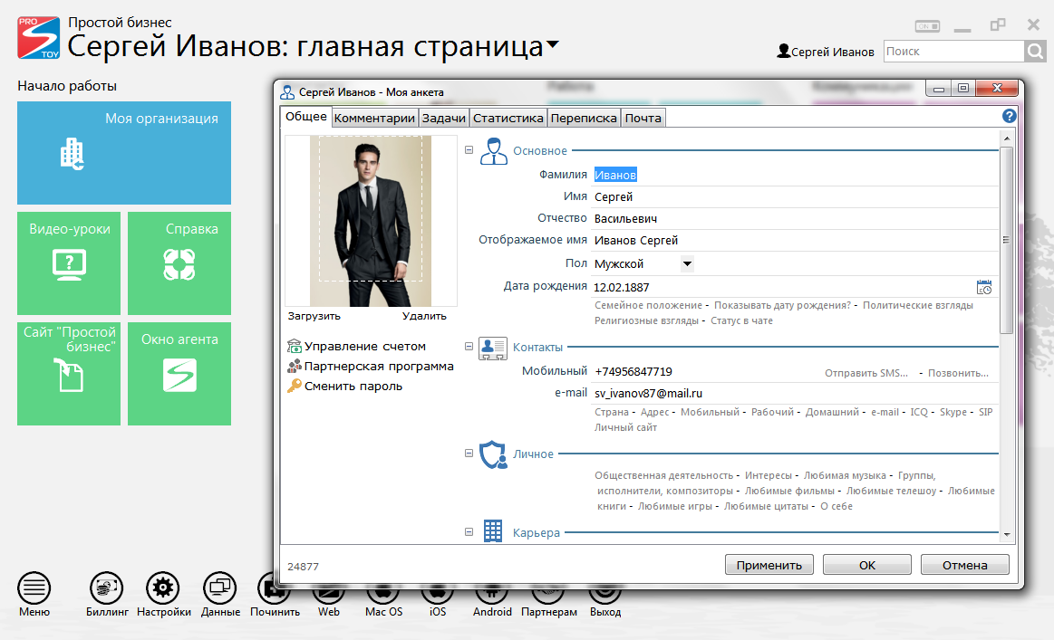Click the user icon beside Сергей Иванов
Screen dimensions: 1054x640
pos(783,51)
